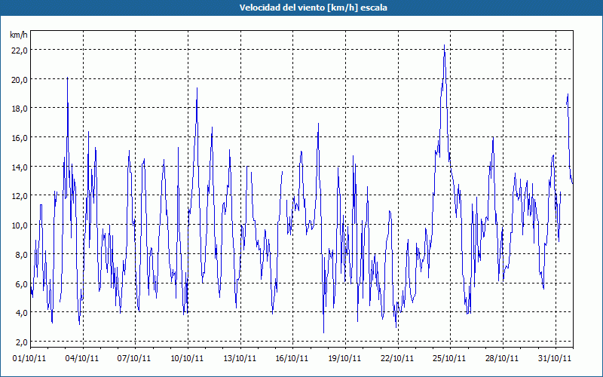Click the 25/10/11 date label
This screenshot has height=377, width=603.
point(449,358)
